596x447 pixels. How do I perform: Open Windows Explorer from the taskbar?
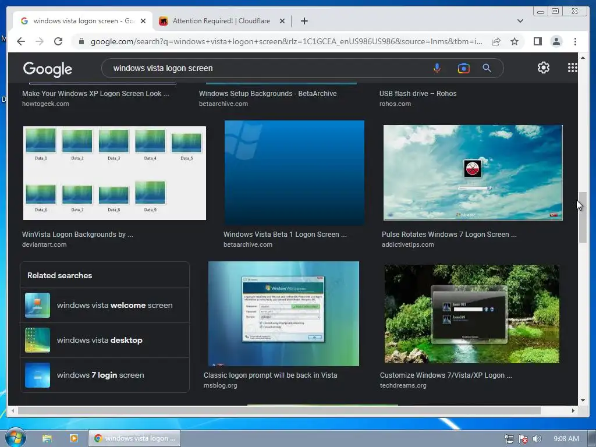click(x=47, y=438)
